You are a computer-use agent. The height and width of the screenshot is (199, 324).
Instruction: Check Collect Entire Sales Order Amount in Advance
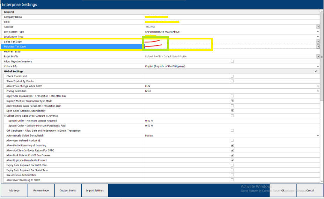tap(232, 116)
